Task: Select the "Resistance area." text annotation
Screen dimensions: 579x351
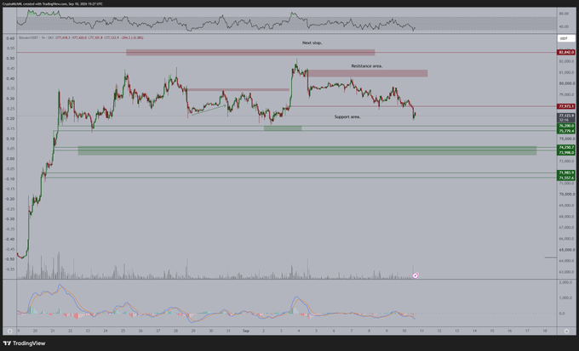Action: pyautogui.click(x=367, y=66)
